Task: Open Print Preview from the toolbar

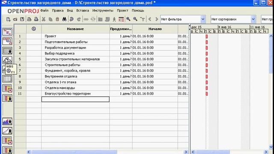Action: point(36,19)
